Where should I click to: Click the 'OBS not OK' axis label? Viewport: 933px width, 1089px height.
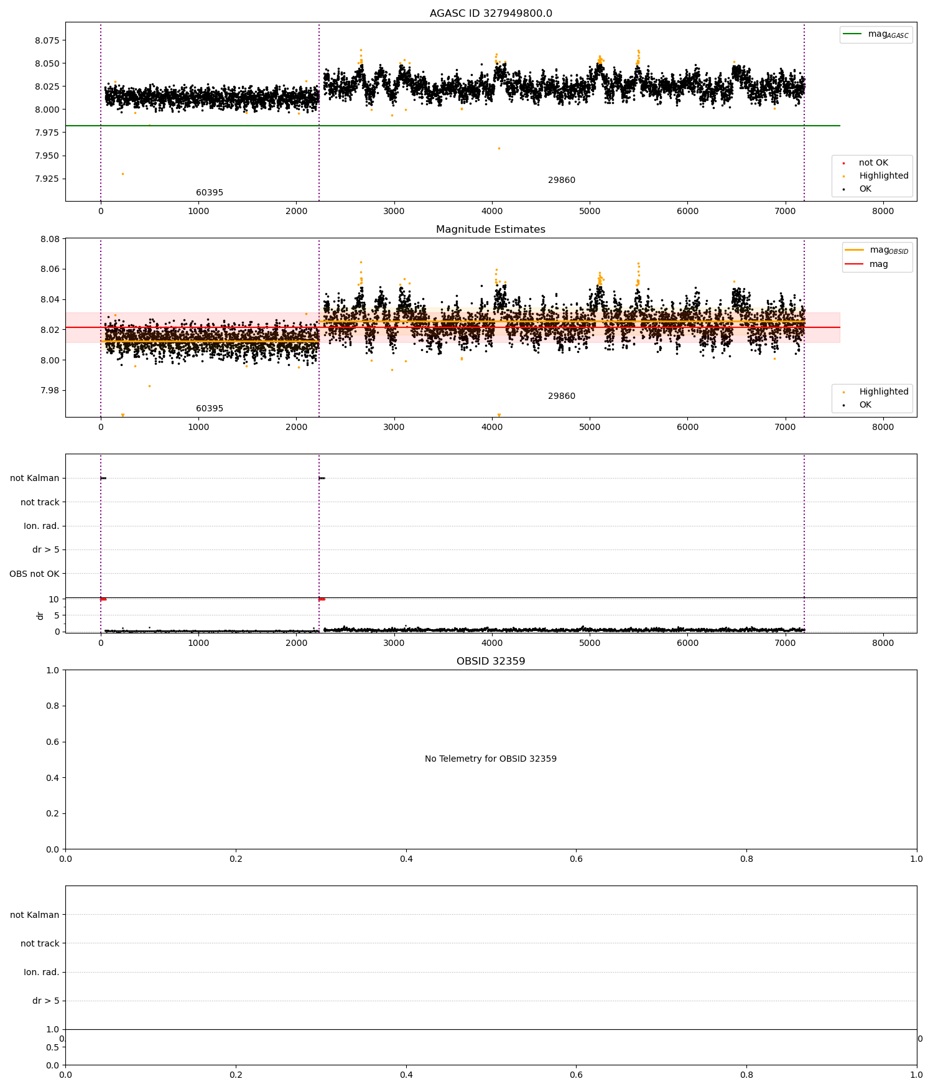pos(34,574)
